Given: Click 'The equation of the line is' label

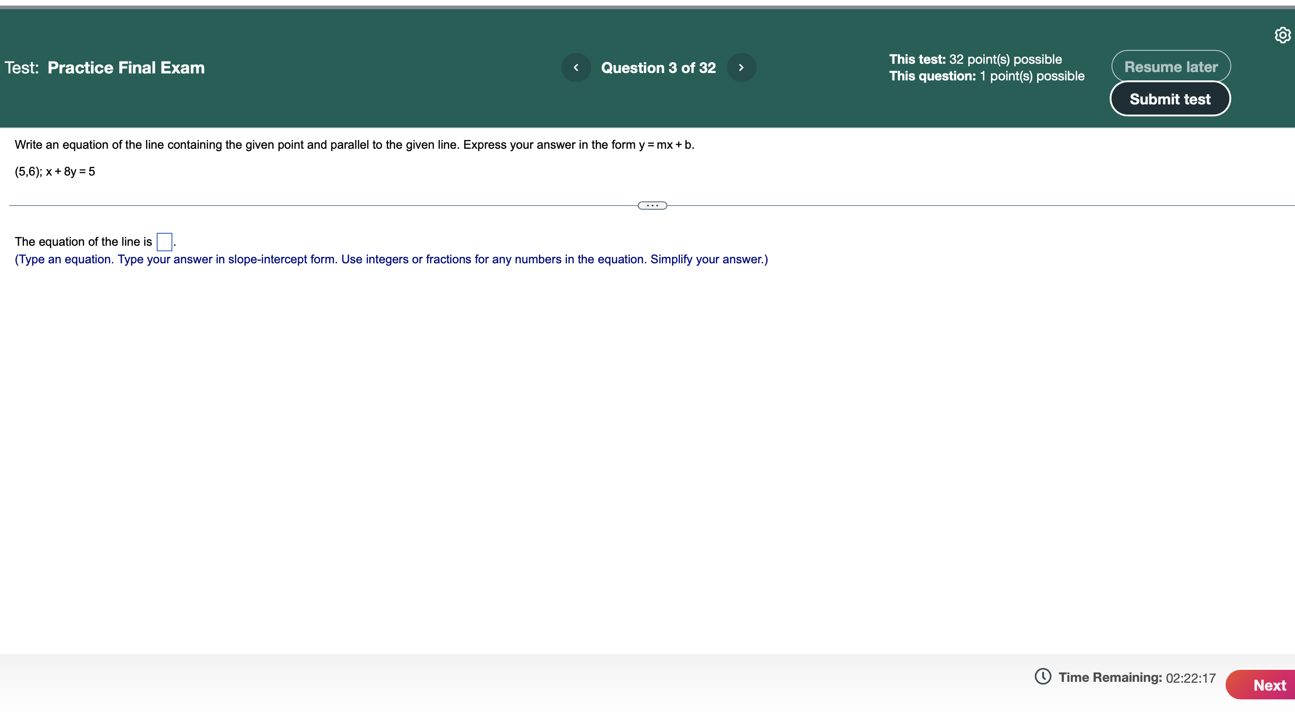Looking at the screenshot, I should pos(83,242).
